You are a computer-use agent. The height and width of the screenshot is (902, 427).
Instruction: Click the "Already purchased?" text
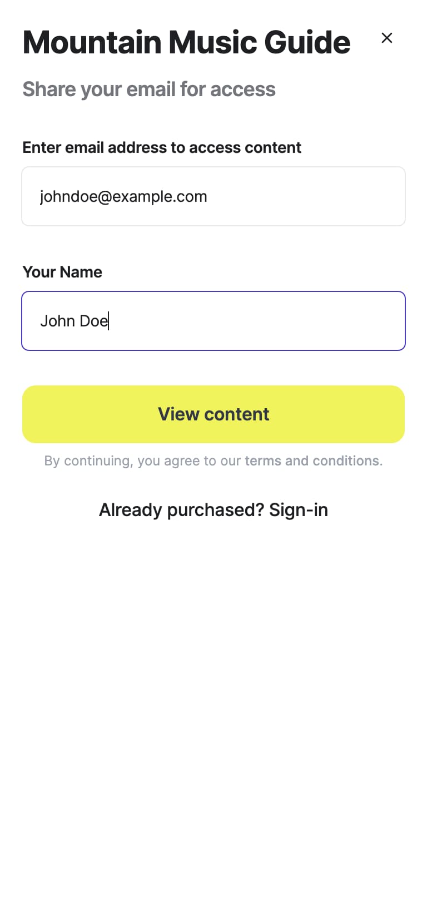tap(181, 510)
